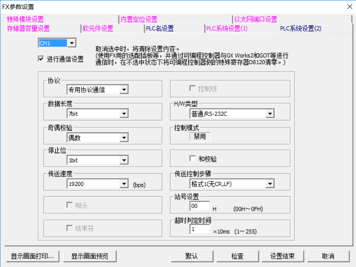
Task: Uncheck the 进行通信设置 checkbox
Action: click(x=41, y=59)
